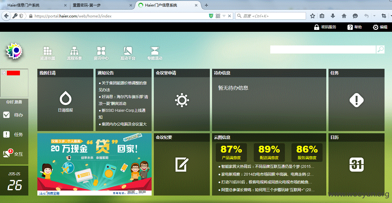
Task: Open notice 新SSID Haier-Corp上线通知
Action: [x=122, y=114]
